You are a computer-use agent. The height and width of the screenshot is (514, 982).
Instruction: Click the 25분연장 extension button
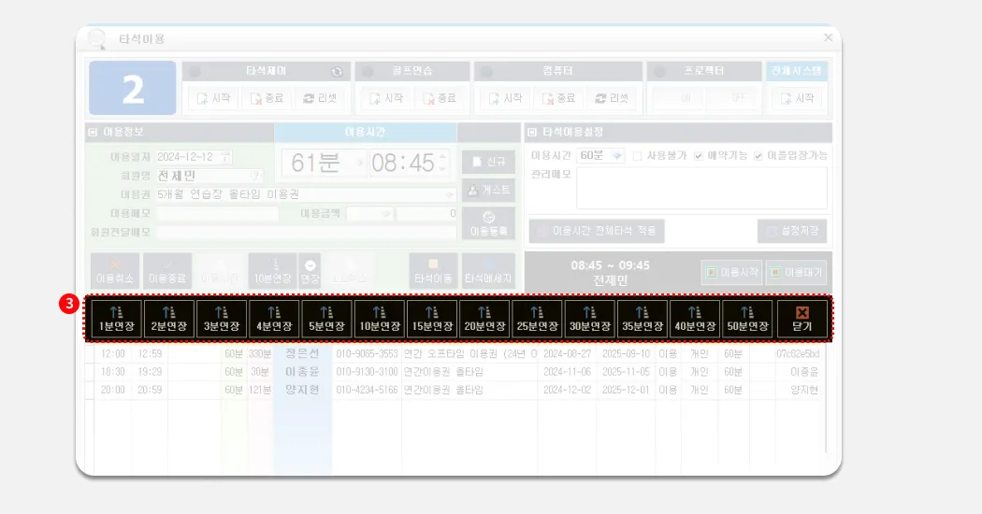[538, 319]
